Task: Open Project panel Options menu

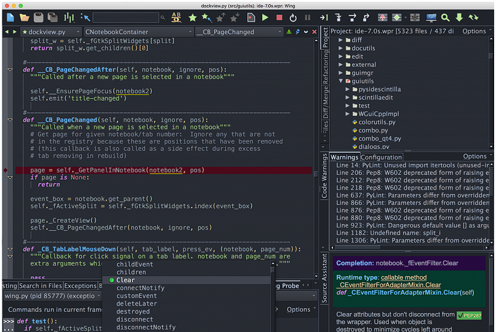Action: (476, 31)
